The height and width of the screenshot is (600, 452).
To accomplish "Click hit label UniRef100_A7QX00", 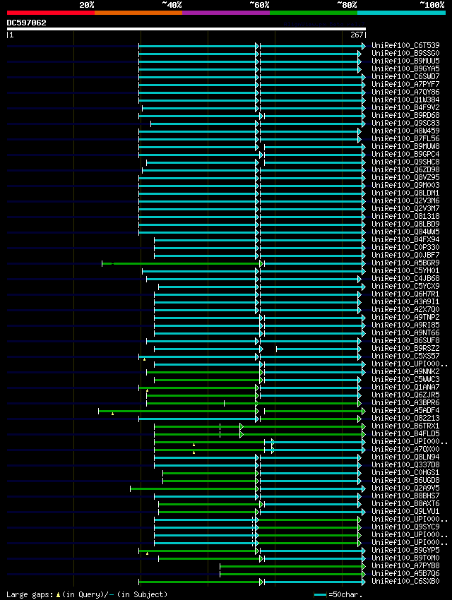I will click(x=405, y=449).
